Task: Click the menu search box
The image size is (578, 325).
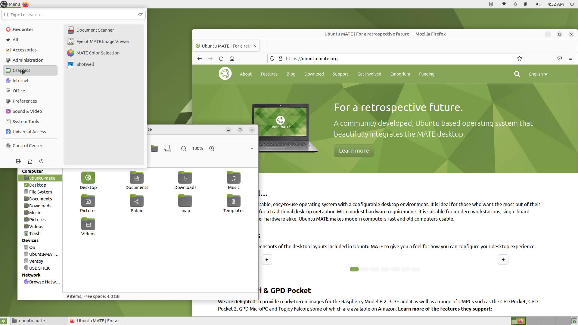Action: tap(73, 15)
